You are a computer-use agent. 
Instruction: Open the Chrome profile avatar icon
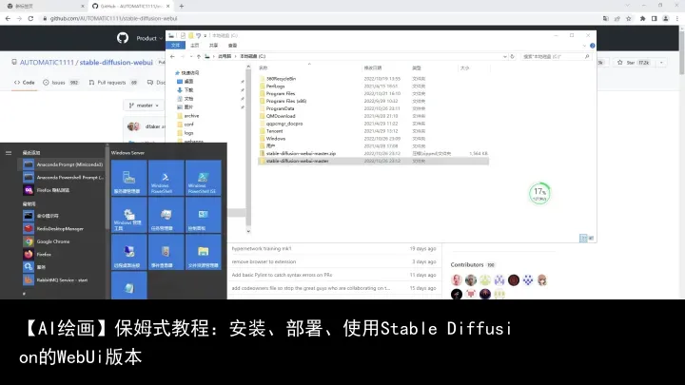click(666, 18)
